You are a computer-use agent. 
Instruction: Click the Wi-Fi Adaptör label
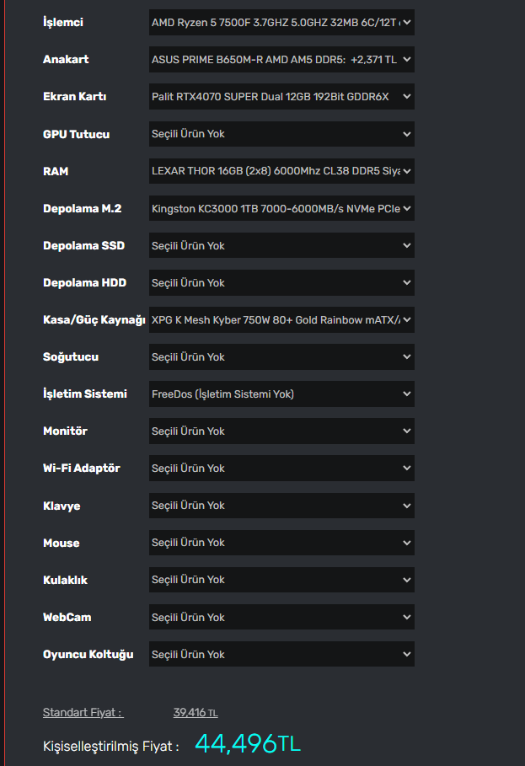click(82, 469)
